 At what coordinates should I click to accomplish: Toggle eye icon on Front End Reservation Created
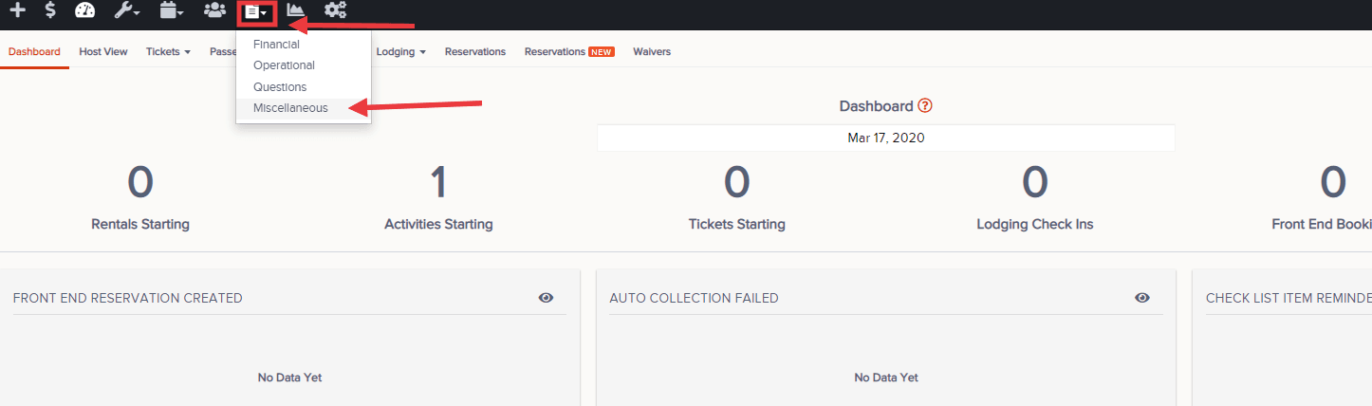pos(547,298)
